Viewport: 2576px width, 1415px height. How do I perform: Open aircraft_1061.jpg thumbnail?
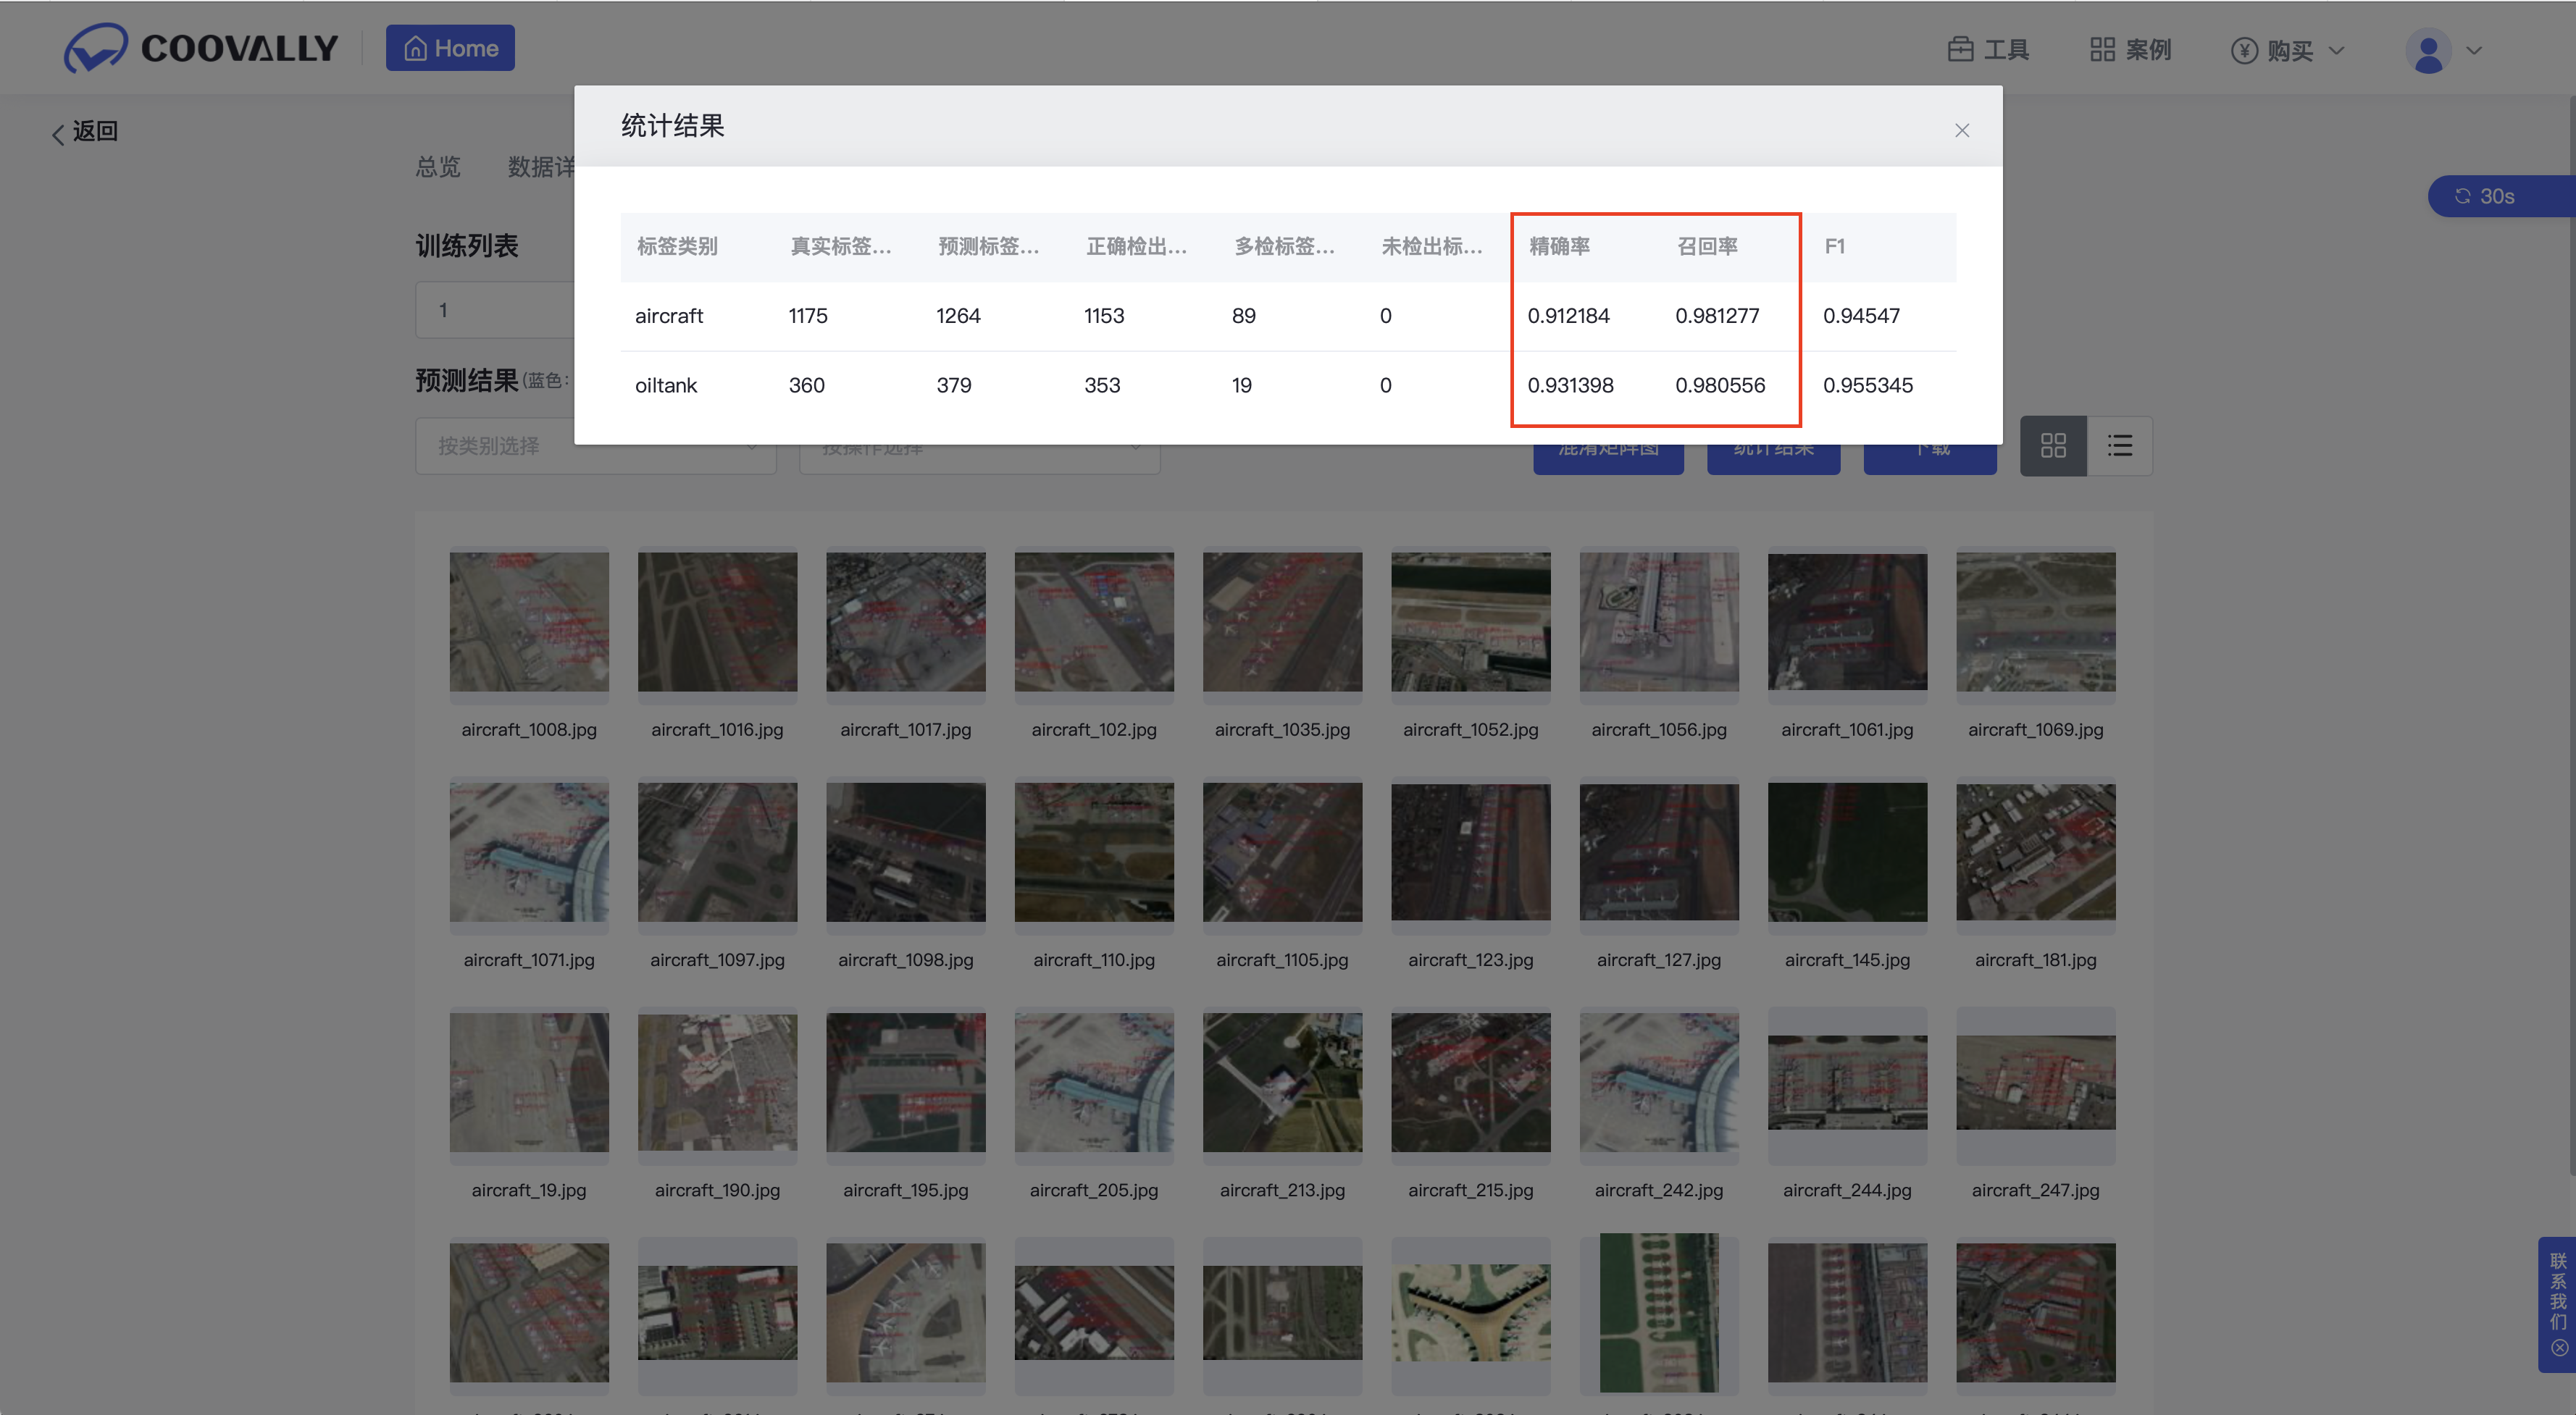[x=1846, y=622]
